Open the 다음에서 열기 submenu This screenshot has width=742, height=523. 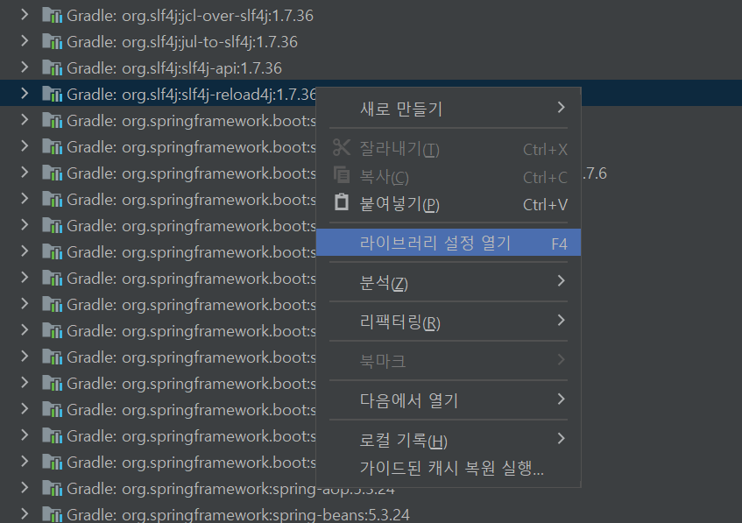(449, 400)
